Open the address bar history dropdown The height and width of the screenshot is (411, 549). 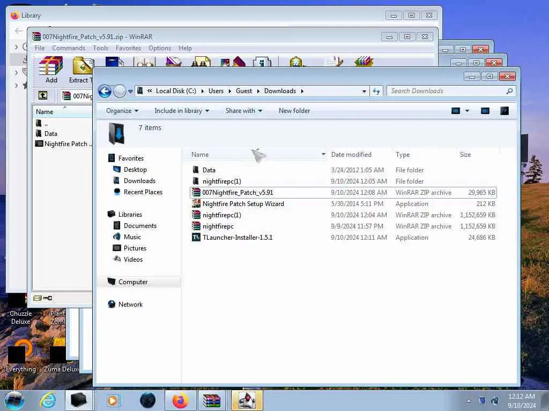[x=364, y=91]
